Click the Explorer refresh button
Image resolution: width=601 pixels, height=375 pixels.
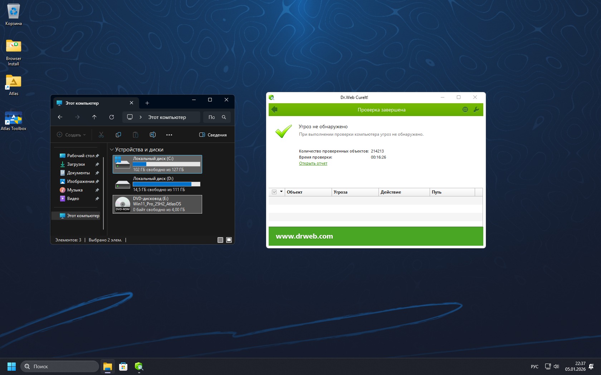pos(112,117)
